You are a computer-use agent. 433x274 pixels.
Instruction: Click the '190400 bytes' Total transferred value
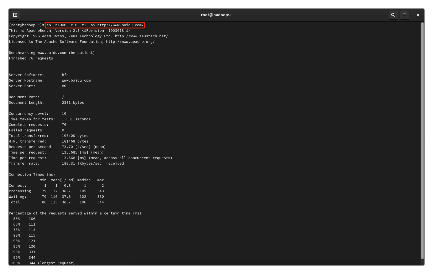click(x=75, y=136)
